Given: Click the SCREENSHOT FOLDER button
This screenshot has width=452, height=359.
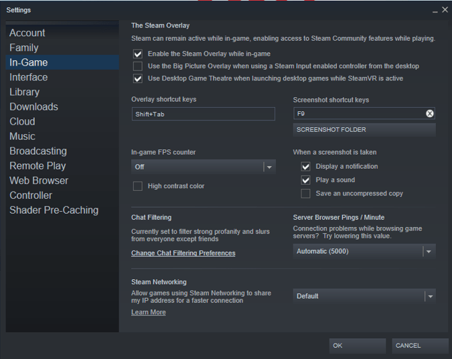Looking at the screenshot, I should 364,130.
